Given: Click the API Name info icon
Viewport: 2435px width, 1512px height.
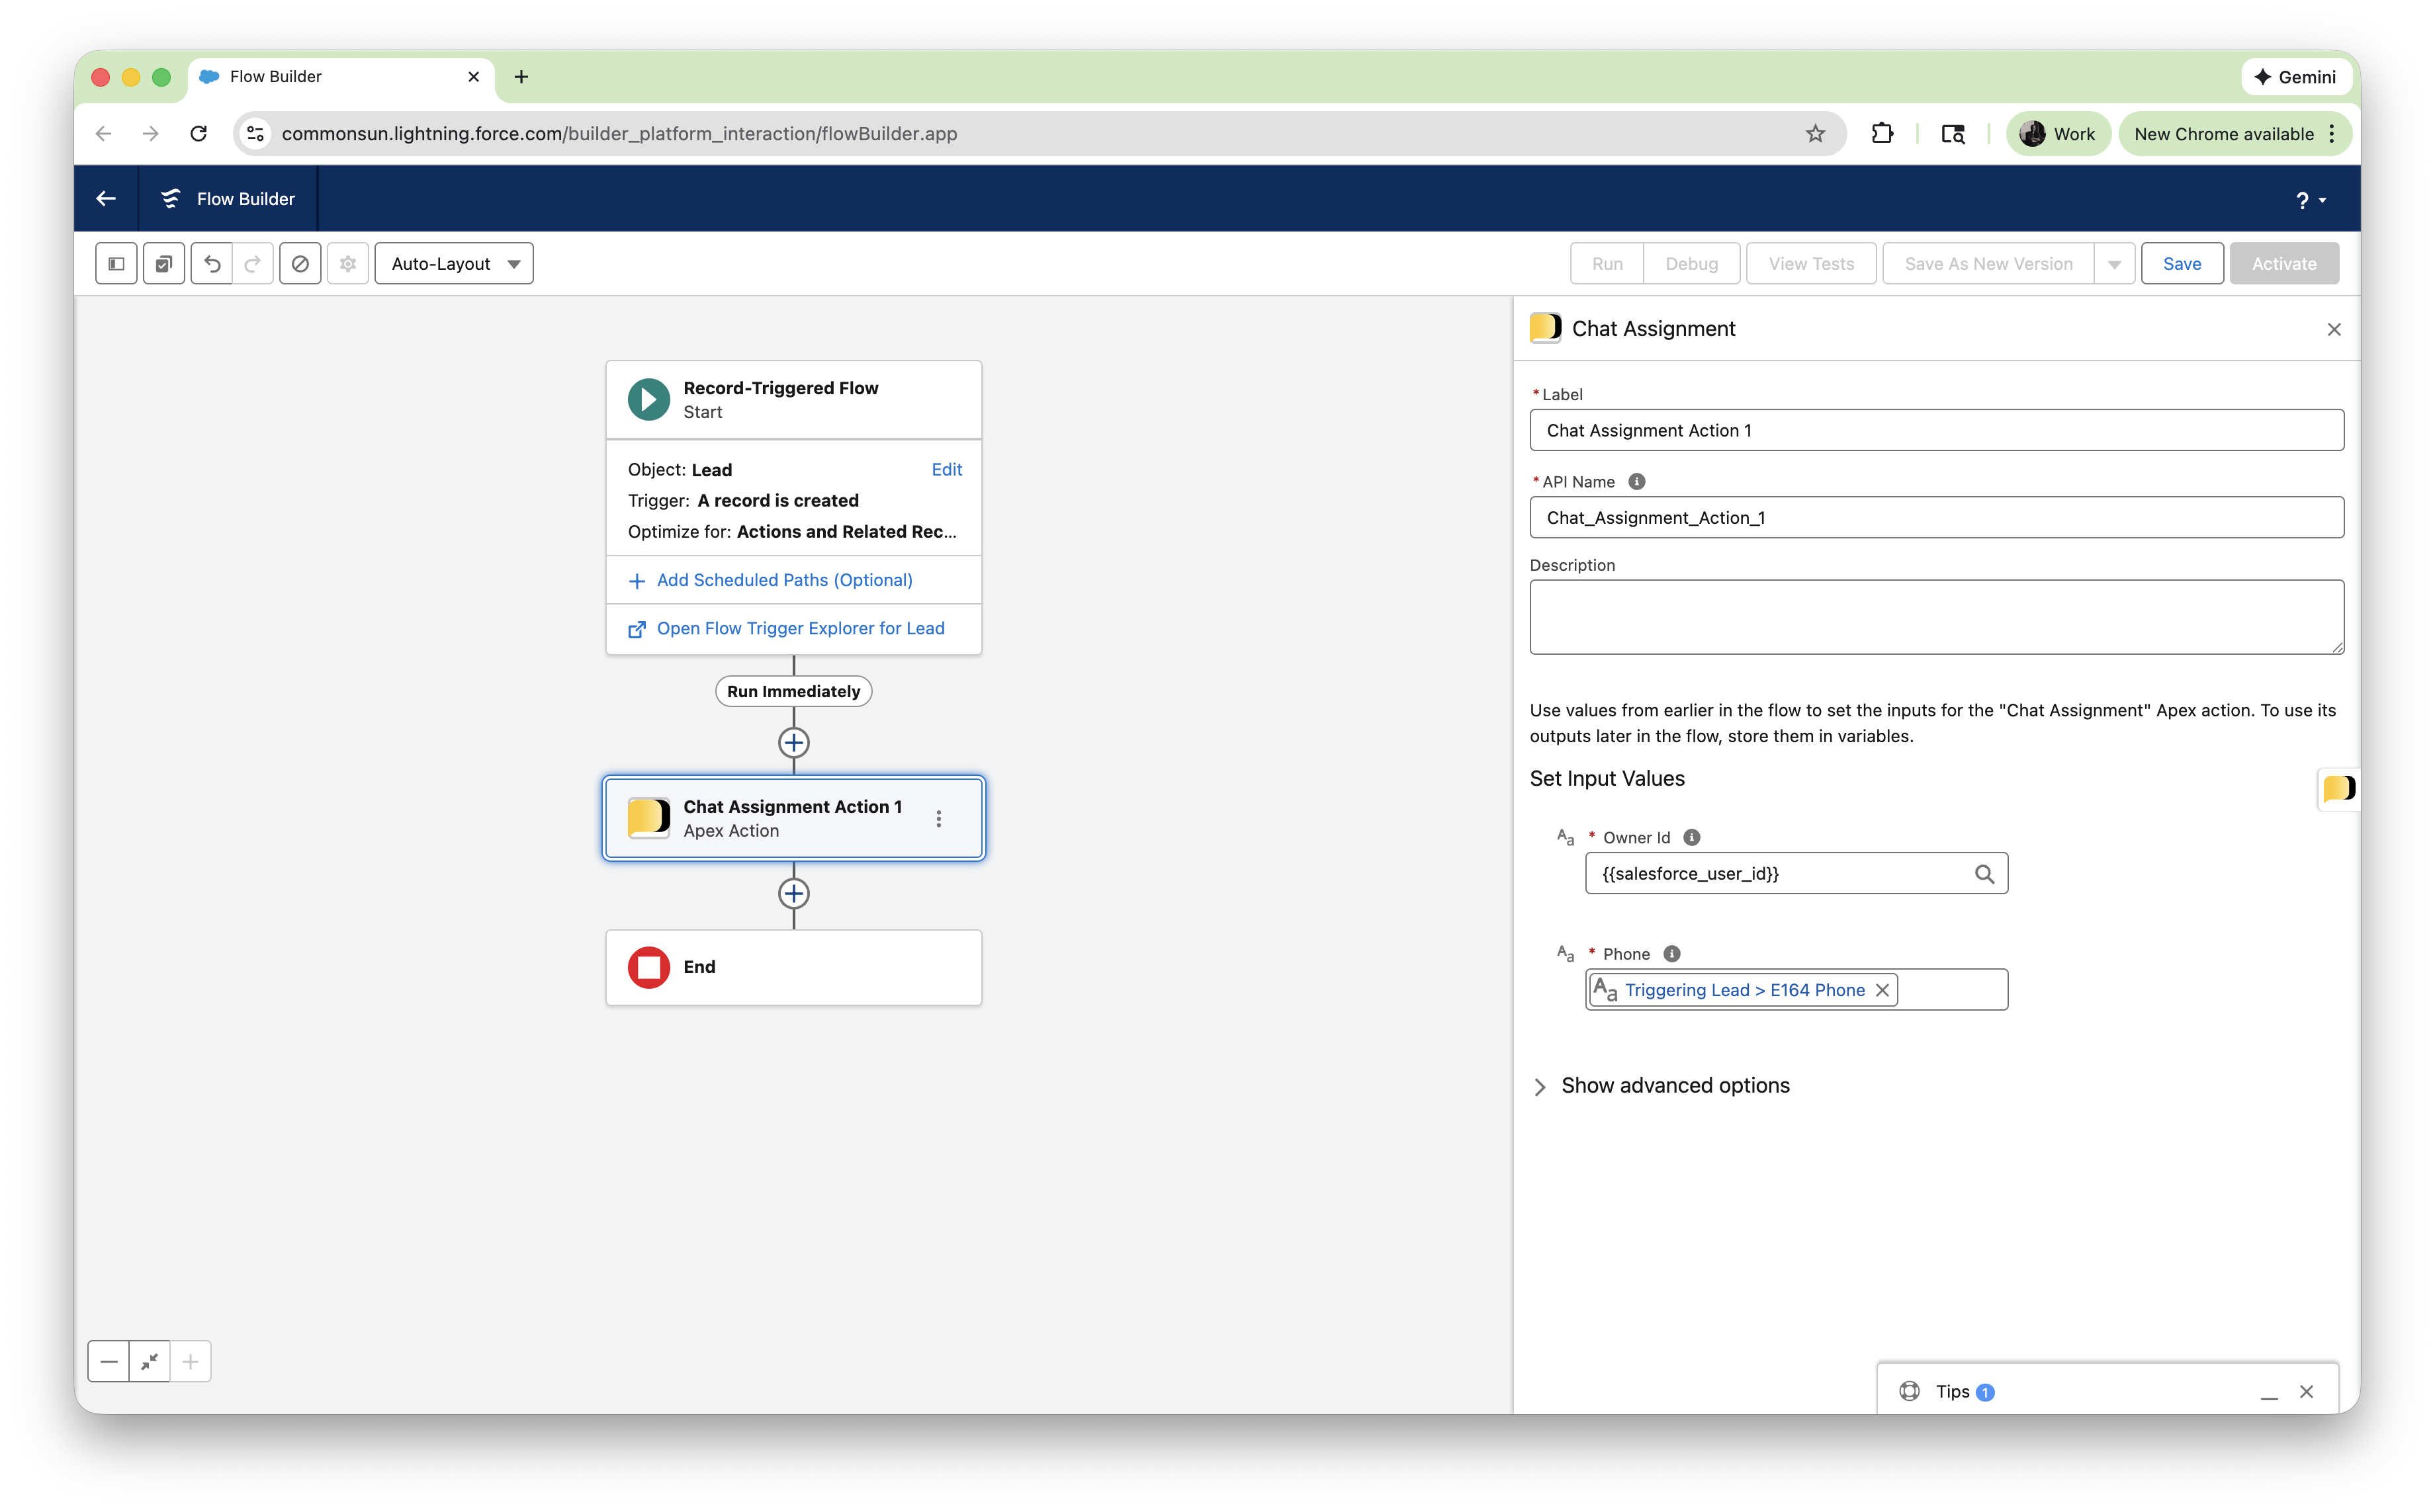Looking at the screenshot, I should [x=1636, y=482].
